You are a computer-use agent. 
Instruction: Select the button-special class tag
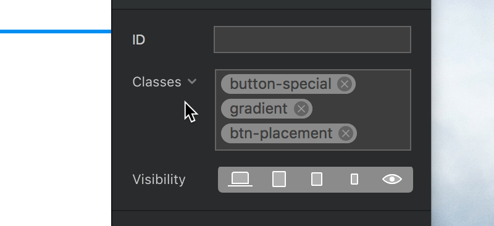click(x=280, y=84)
